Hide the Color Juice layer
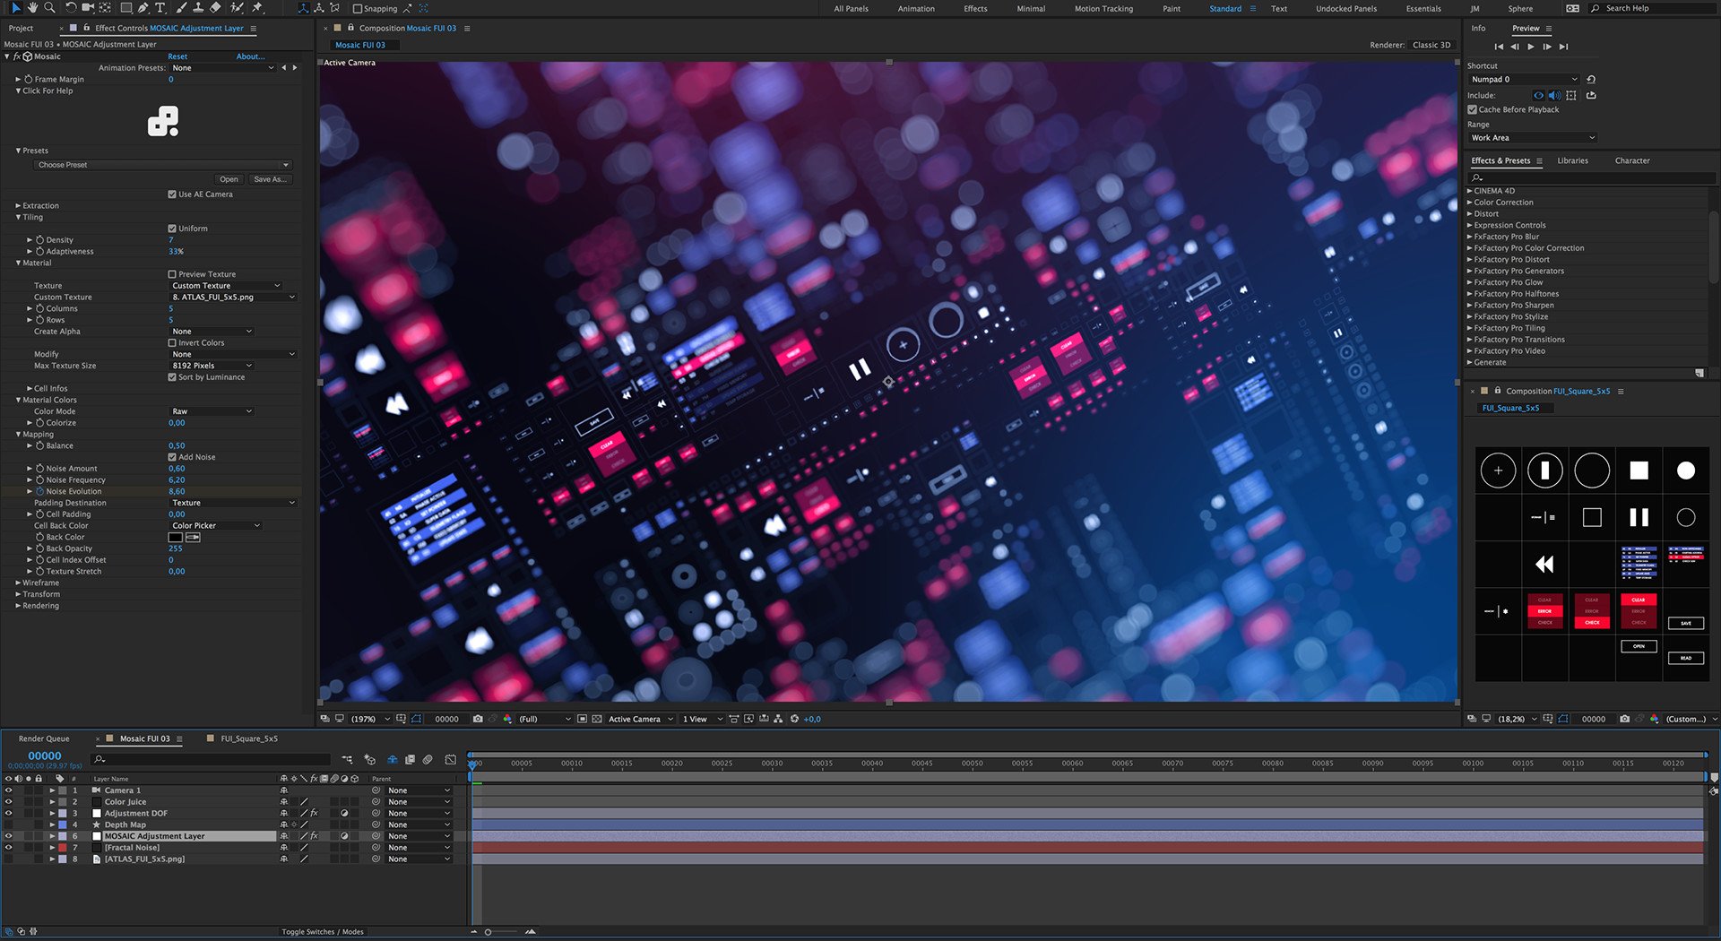This screenshot has height=941, width=1721. coord(8,802)
